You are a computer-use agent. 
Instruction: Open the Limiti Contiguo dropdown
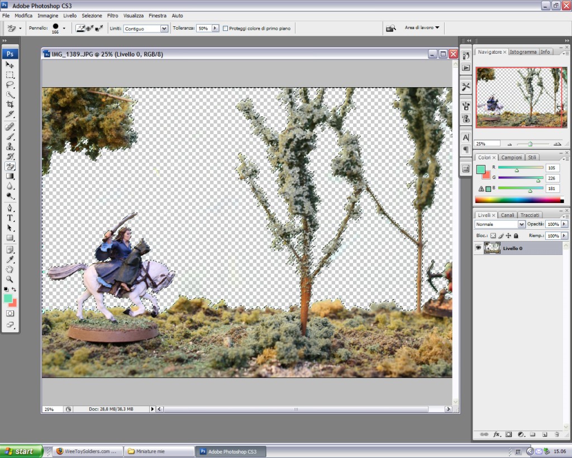click(x=146, y=29)
